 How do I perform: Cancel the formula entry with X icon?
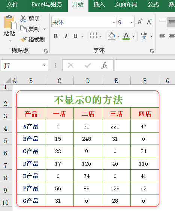click(x=71, y=66)
